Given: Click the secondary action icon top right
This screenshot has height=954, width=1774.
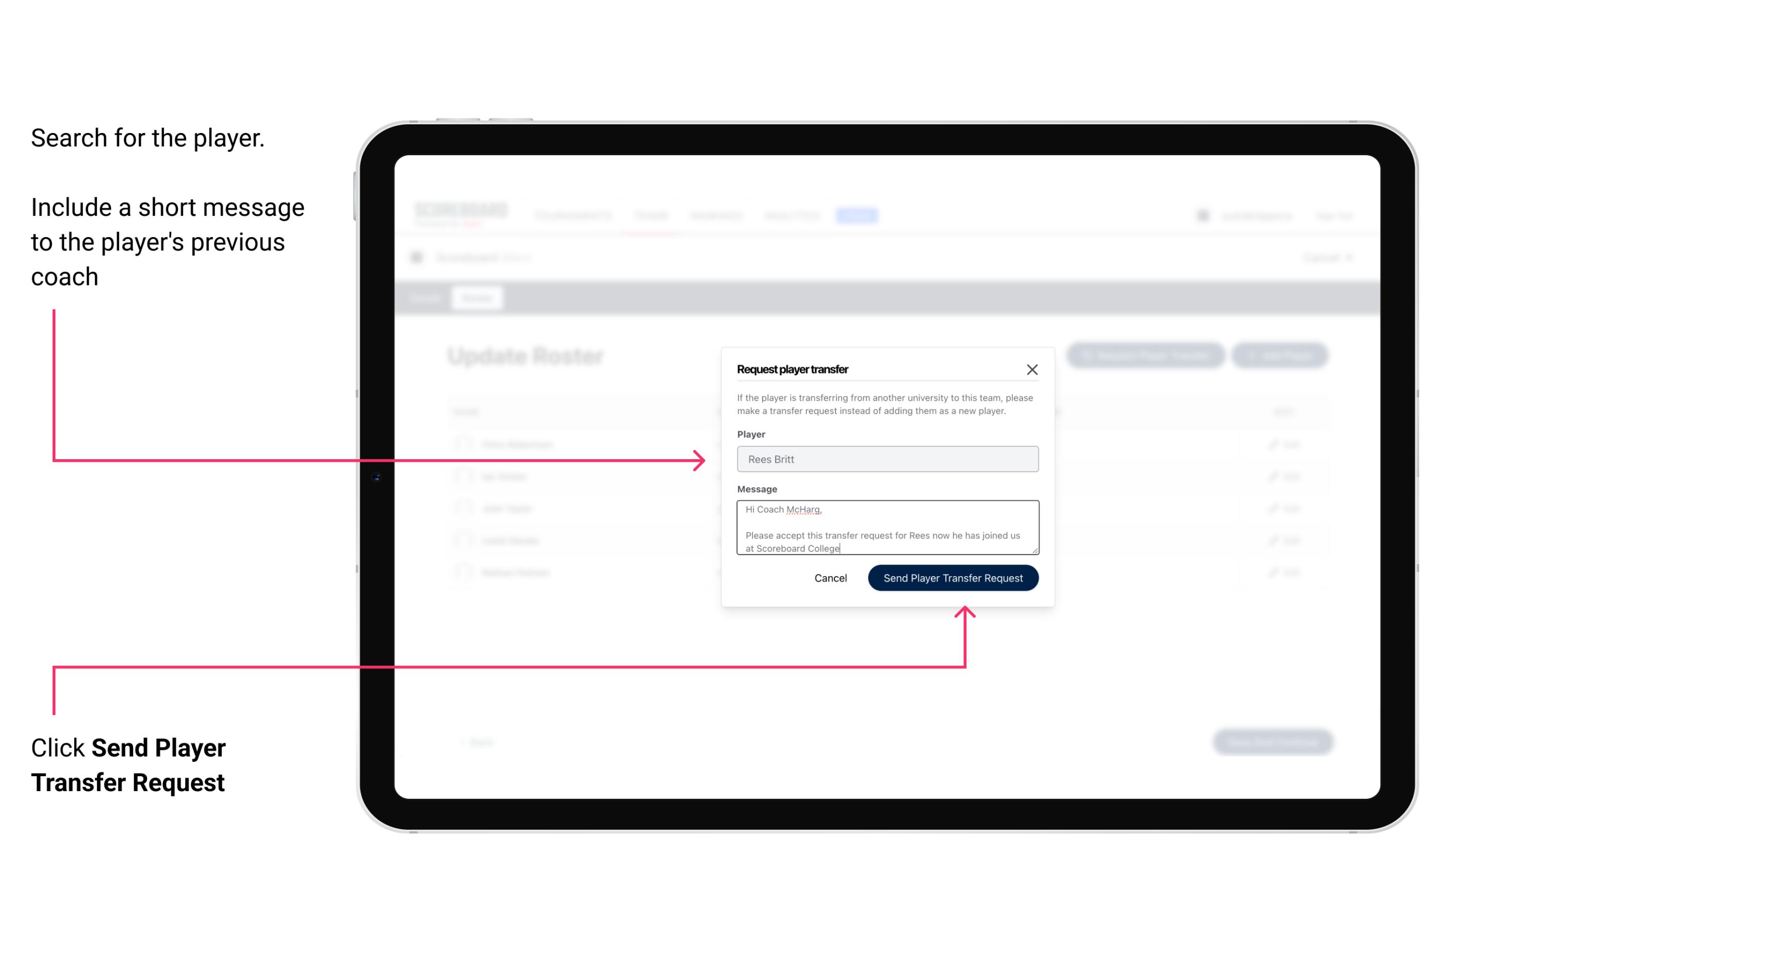Looking at the screenshot, I should (1032, 369).
